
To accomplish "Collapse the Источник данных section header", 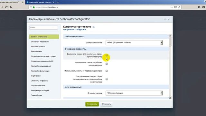I will [x=116, y=87].
